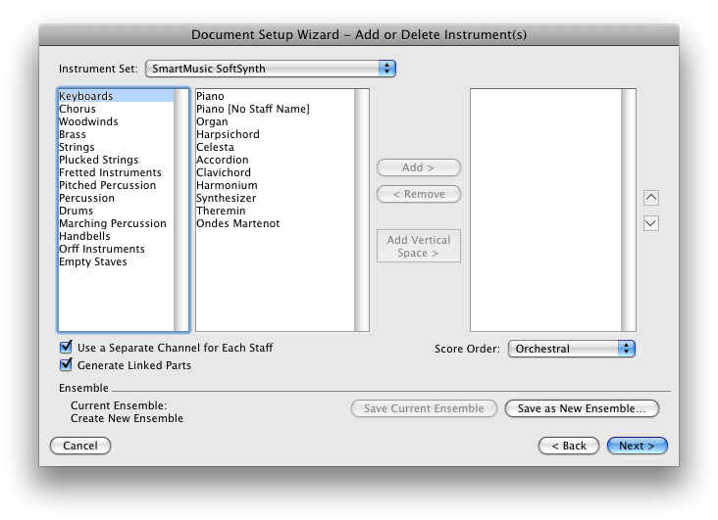The height and width of the screenshot is (520, 718).
Task: Click Add Vertical Space button
Action: [418, 246]
